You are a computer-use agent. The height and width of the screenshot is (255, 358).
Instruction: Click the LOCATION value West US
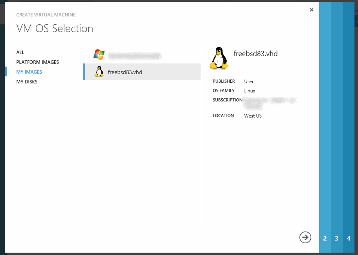coord(253,116)
